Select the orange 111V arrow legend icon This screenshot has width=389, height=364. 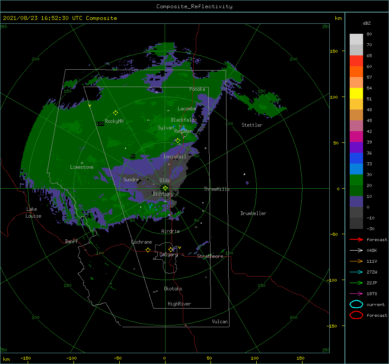tap(356, 261)
